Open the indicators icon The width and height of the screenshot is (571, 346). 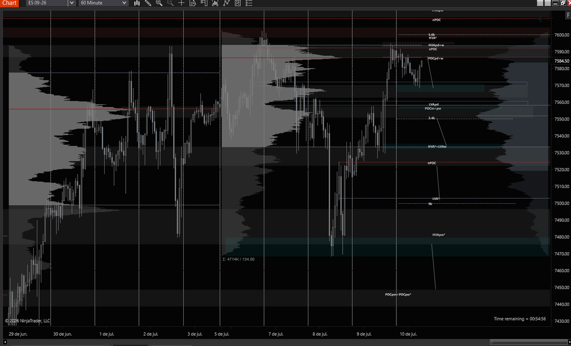pyautogui.click(x=215, y=3)
